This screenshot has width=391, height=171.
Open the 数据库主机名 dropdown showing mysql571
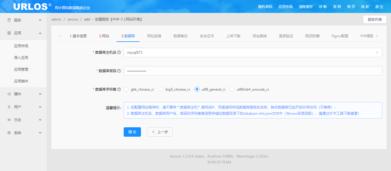[253, 53]
